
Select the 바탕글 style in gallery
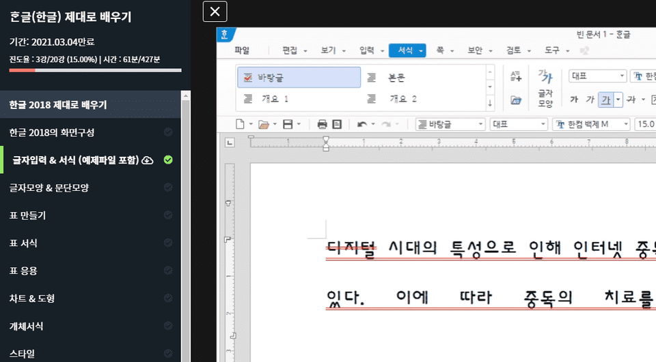point(299,77)
